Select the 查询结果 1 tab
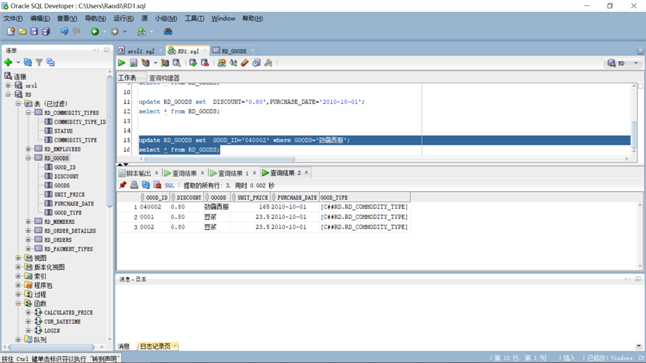 234,173
